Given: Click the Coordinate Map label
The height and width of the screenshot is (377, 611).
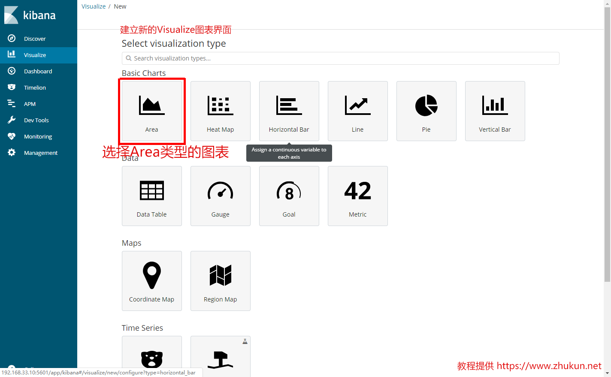Looking at the screenshot, I should point(152,299).
